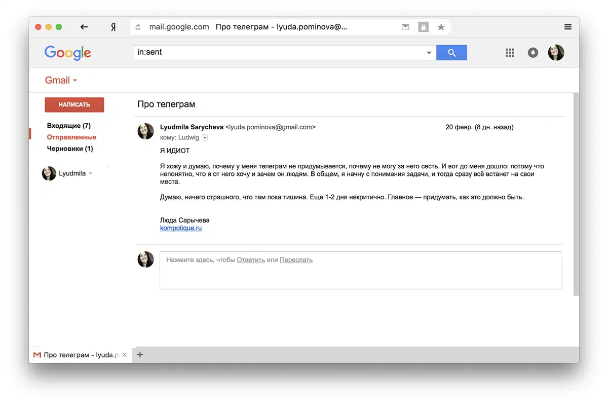
Task: Bookmark the page with the star icon
Action: (x=441, y=27)
